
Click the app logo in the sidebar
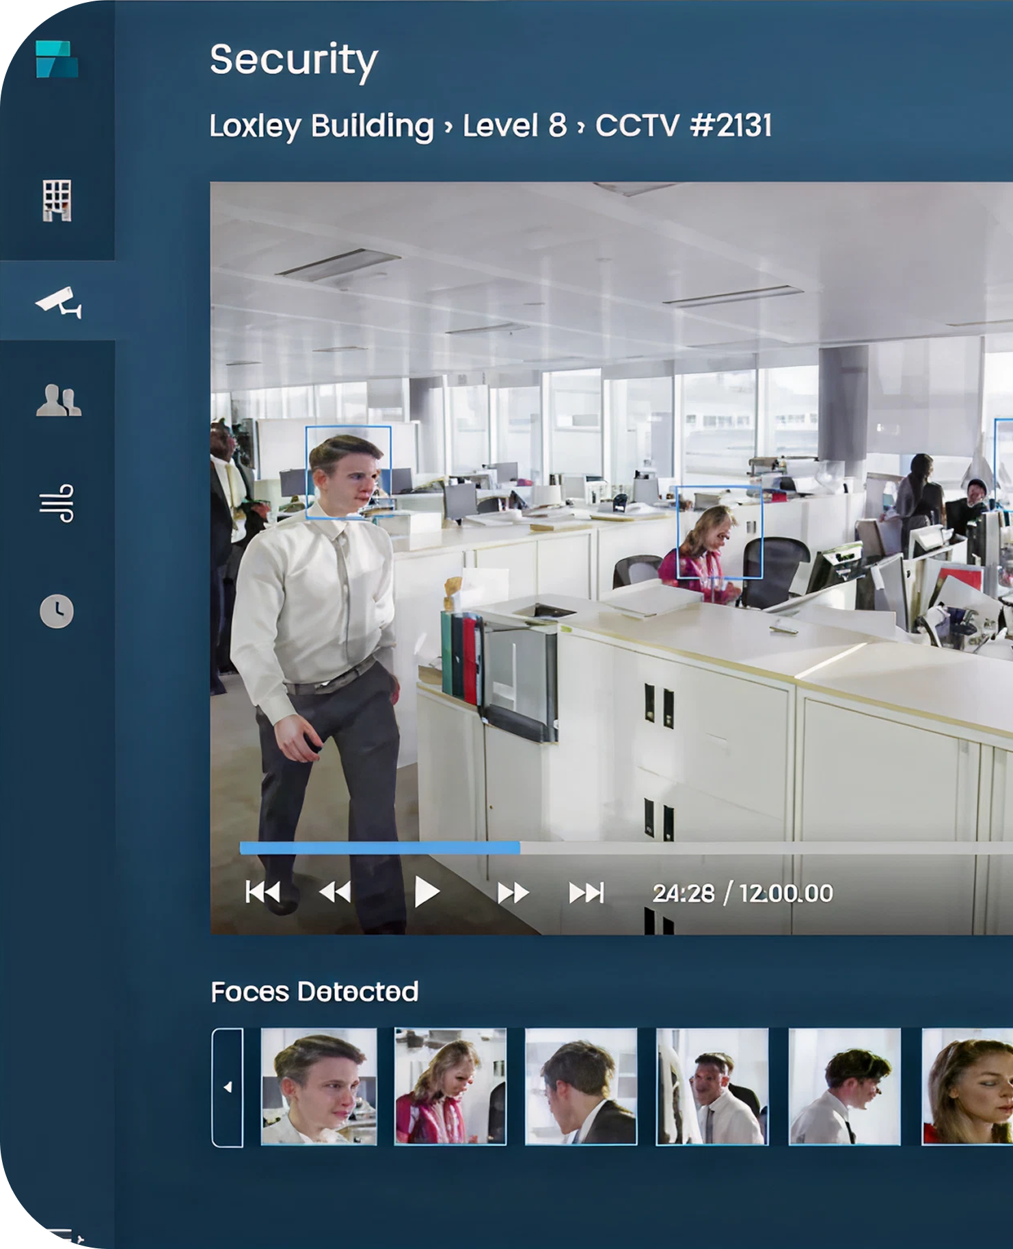click(x=57, y=59)
